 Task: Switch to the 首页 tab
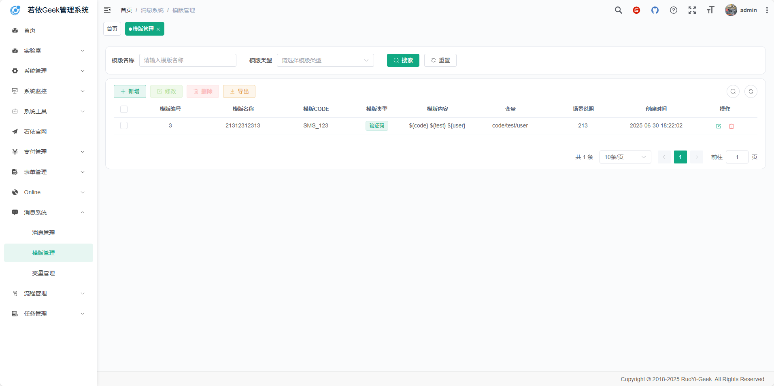click(x=112, y=29)
